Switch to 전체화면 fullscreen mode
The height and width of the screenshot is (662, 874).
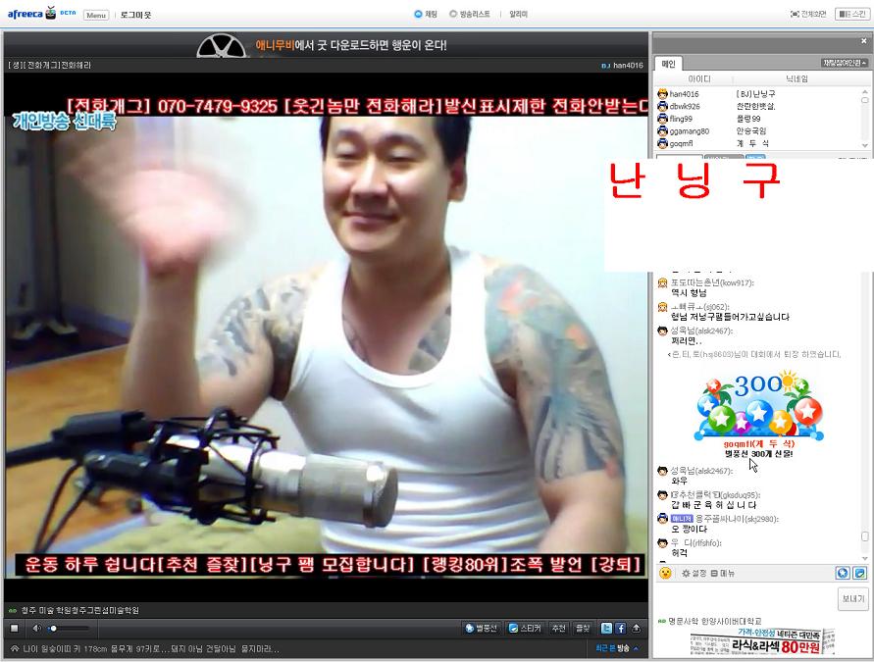pos(808,14)
